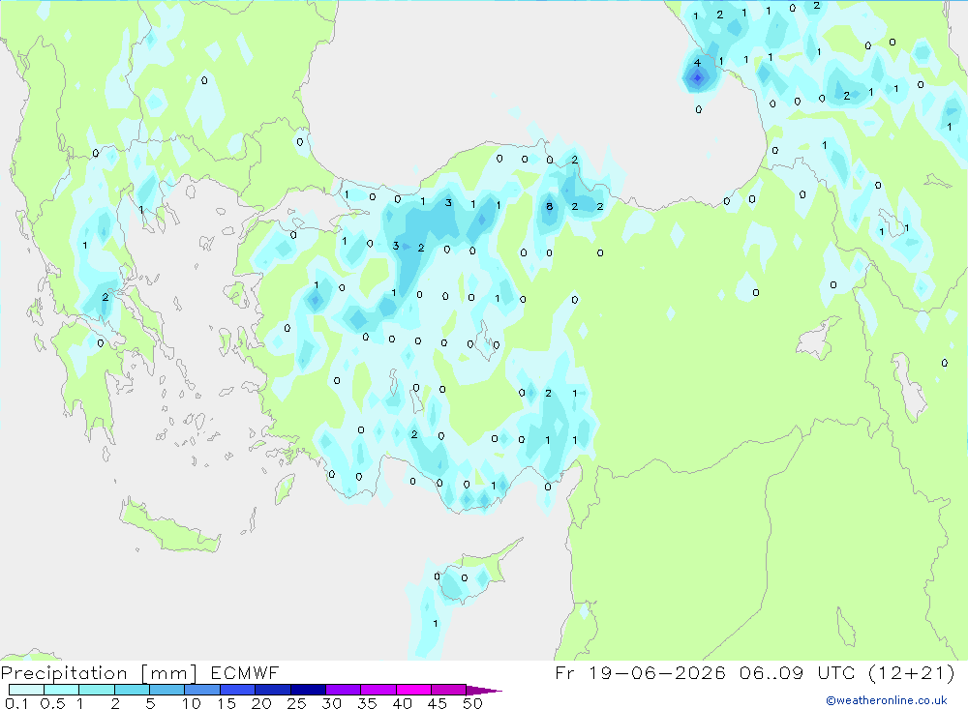
Task: Click the 0.5–1 mm legend color box
Action: tap(62, 690)
